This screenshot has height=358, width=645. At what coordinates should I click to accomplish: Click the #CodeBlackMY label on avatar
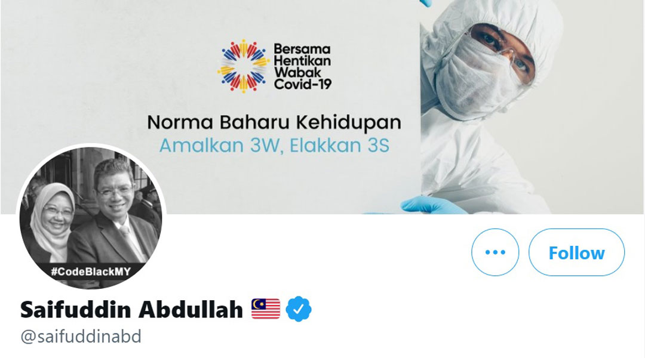coord(91,271)
